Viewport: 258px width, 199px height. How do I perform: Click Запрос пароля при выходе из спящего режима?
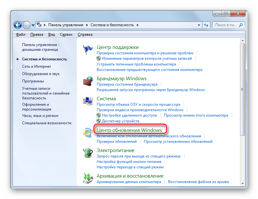pyautogui.click(x=139, y=156)
